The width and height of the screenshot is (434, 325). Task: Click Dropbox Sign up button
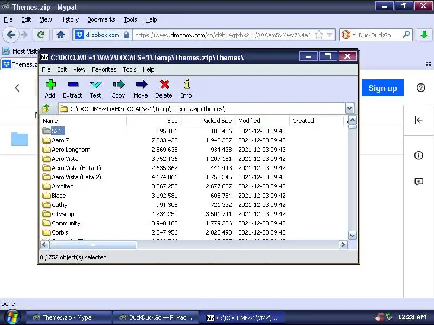382,88
